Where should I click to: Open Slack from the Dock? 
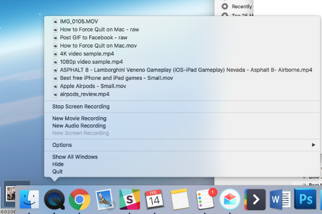pos(130,199)
